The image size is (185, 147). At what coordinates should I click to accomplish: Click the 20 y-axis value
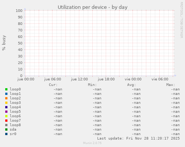point(20,63)
